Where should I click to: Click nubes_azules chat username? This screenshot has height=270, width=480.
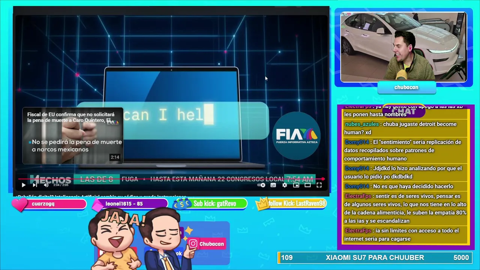362,124
